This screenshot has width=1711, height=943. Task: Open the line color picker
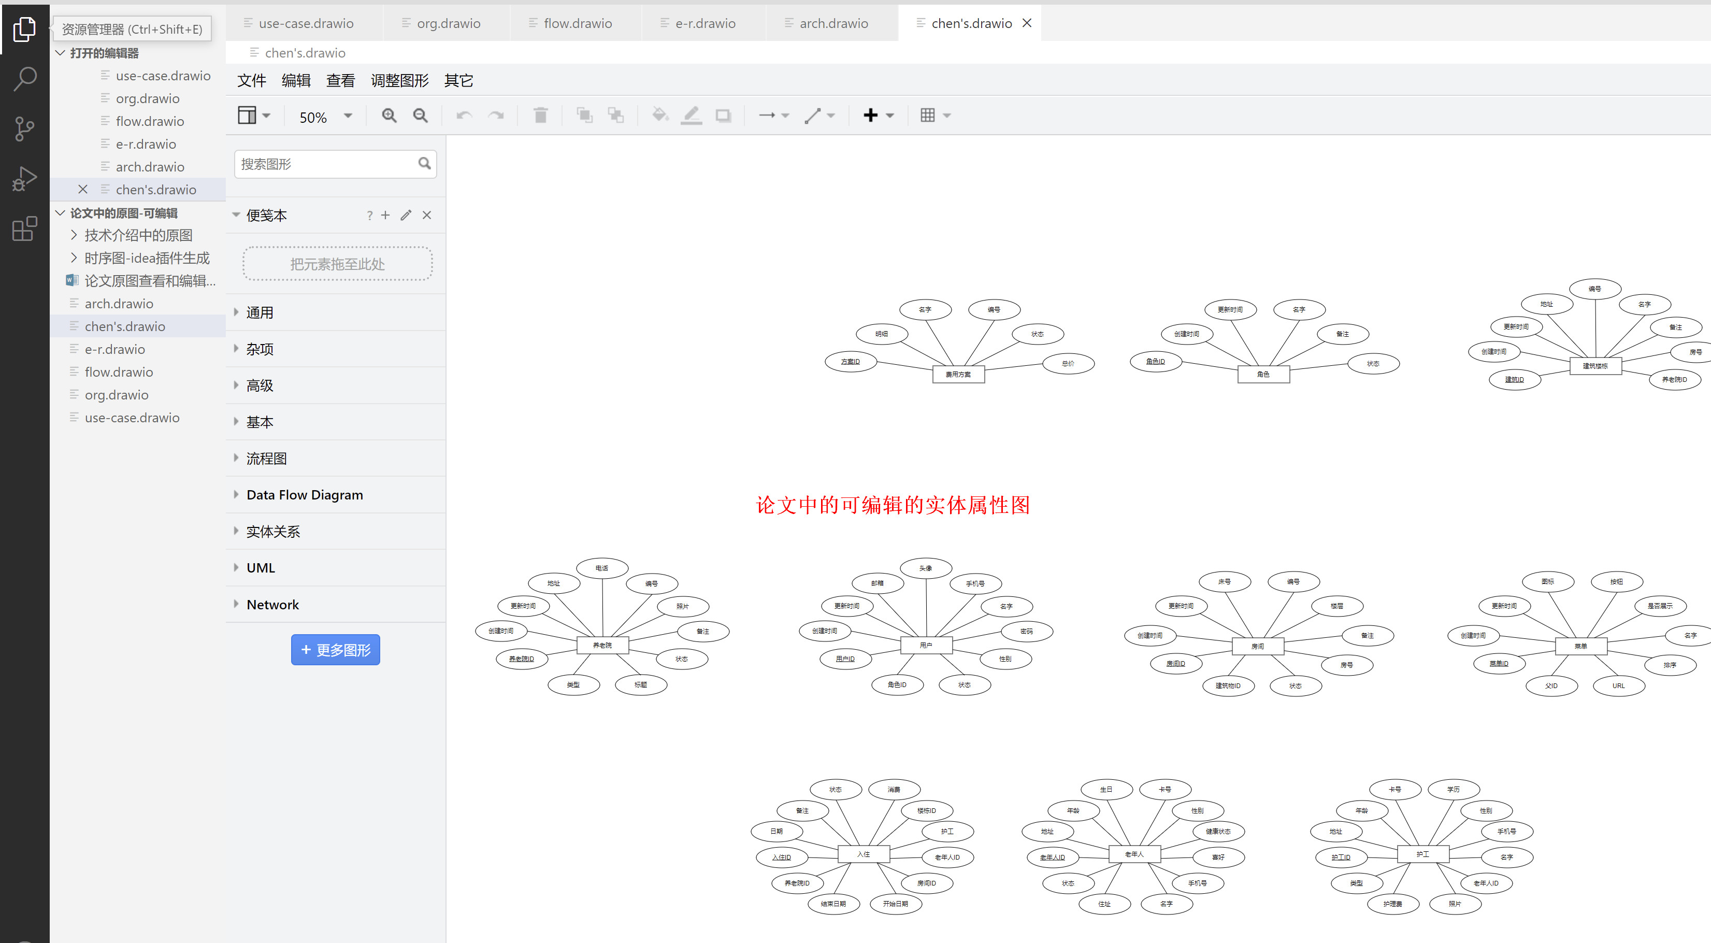691,115
